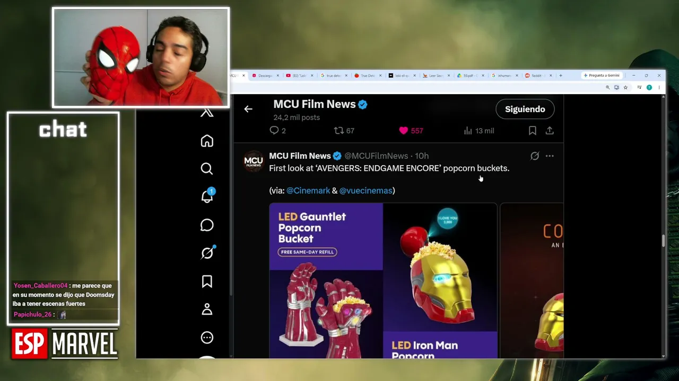Open the X chat messages icon

pos(207,225)
